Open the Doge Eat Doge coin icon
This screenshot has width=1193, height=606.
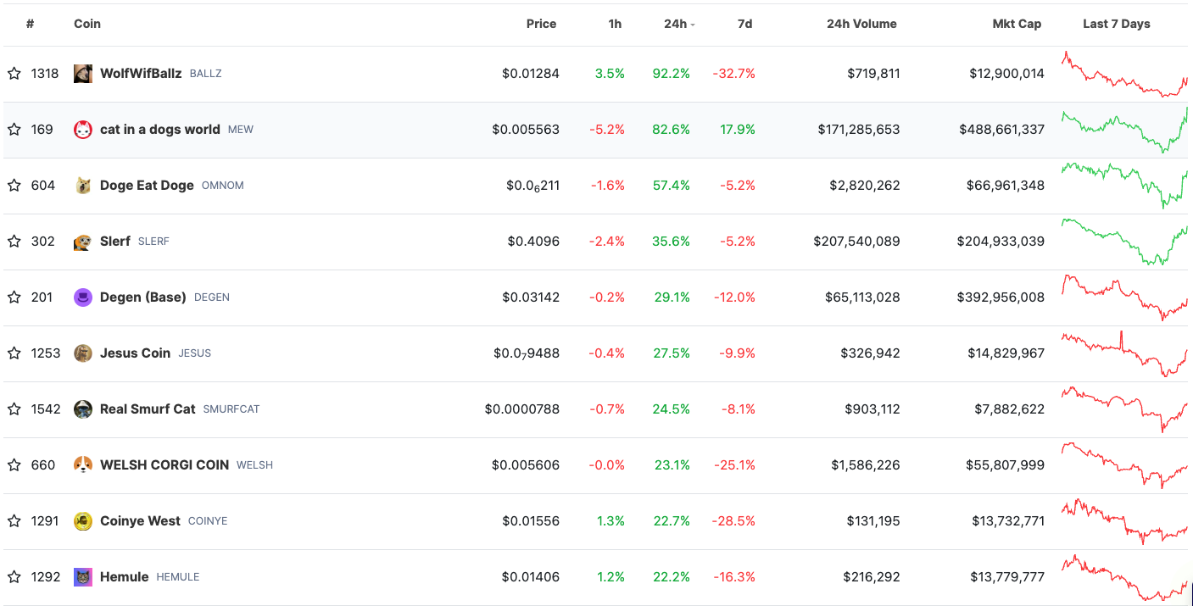83,186
